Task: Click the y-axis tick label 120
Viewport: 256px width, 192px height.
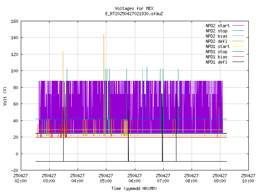Action: (14, 54)
